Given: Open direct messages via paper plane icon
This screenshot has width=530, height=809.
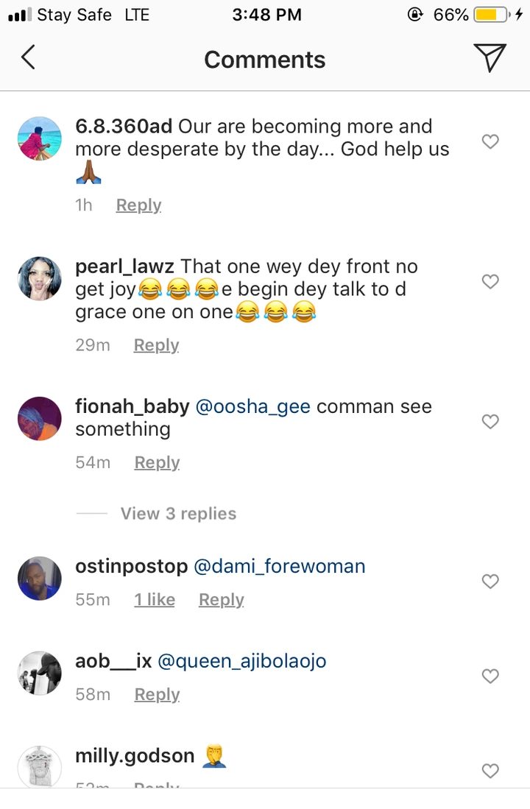Looking at the screenshot, I should 490,58.
